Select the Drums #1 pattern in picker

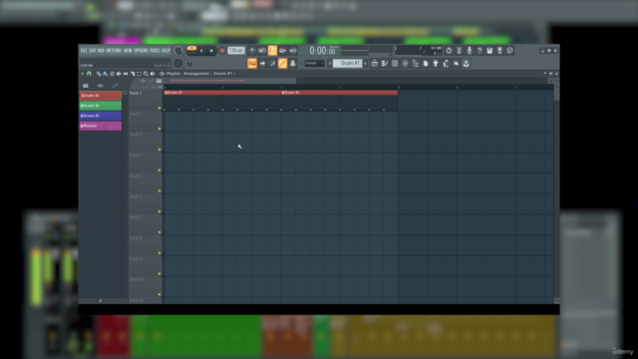click(100, 96)
